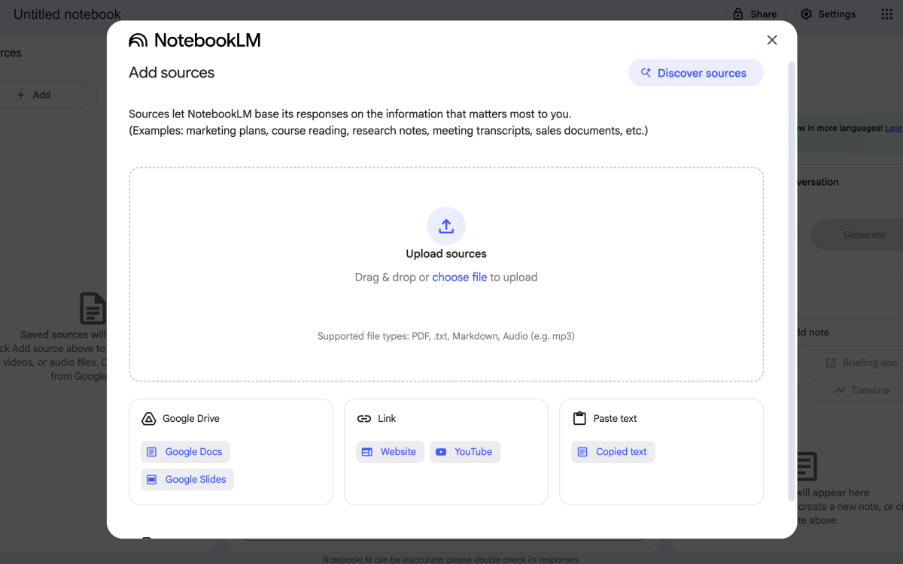
Task: Add Copied text as source
Action: click(x=613, y=452)
